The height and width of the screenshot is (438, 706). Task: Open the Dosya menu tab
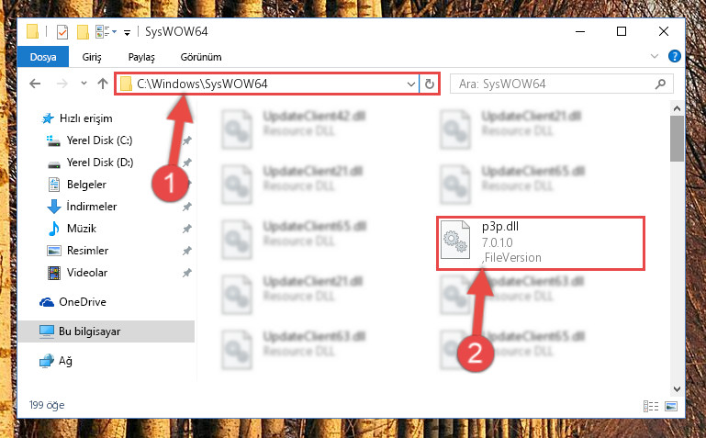tap(43, 57)
